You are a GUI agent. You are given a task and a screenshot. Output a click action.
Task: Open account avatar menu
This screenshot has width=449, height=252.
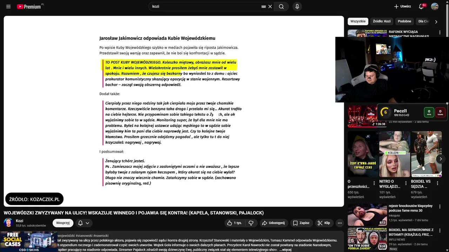click(435, 7)
